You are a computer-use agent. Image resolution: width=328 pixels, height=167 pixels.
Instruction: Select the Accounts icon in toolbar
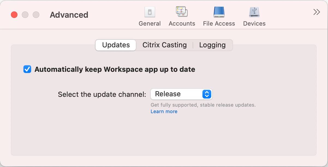pyautogui.click(x=182, y=15)
